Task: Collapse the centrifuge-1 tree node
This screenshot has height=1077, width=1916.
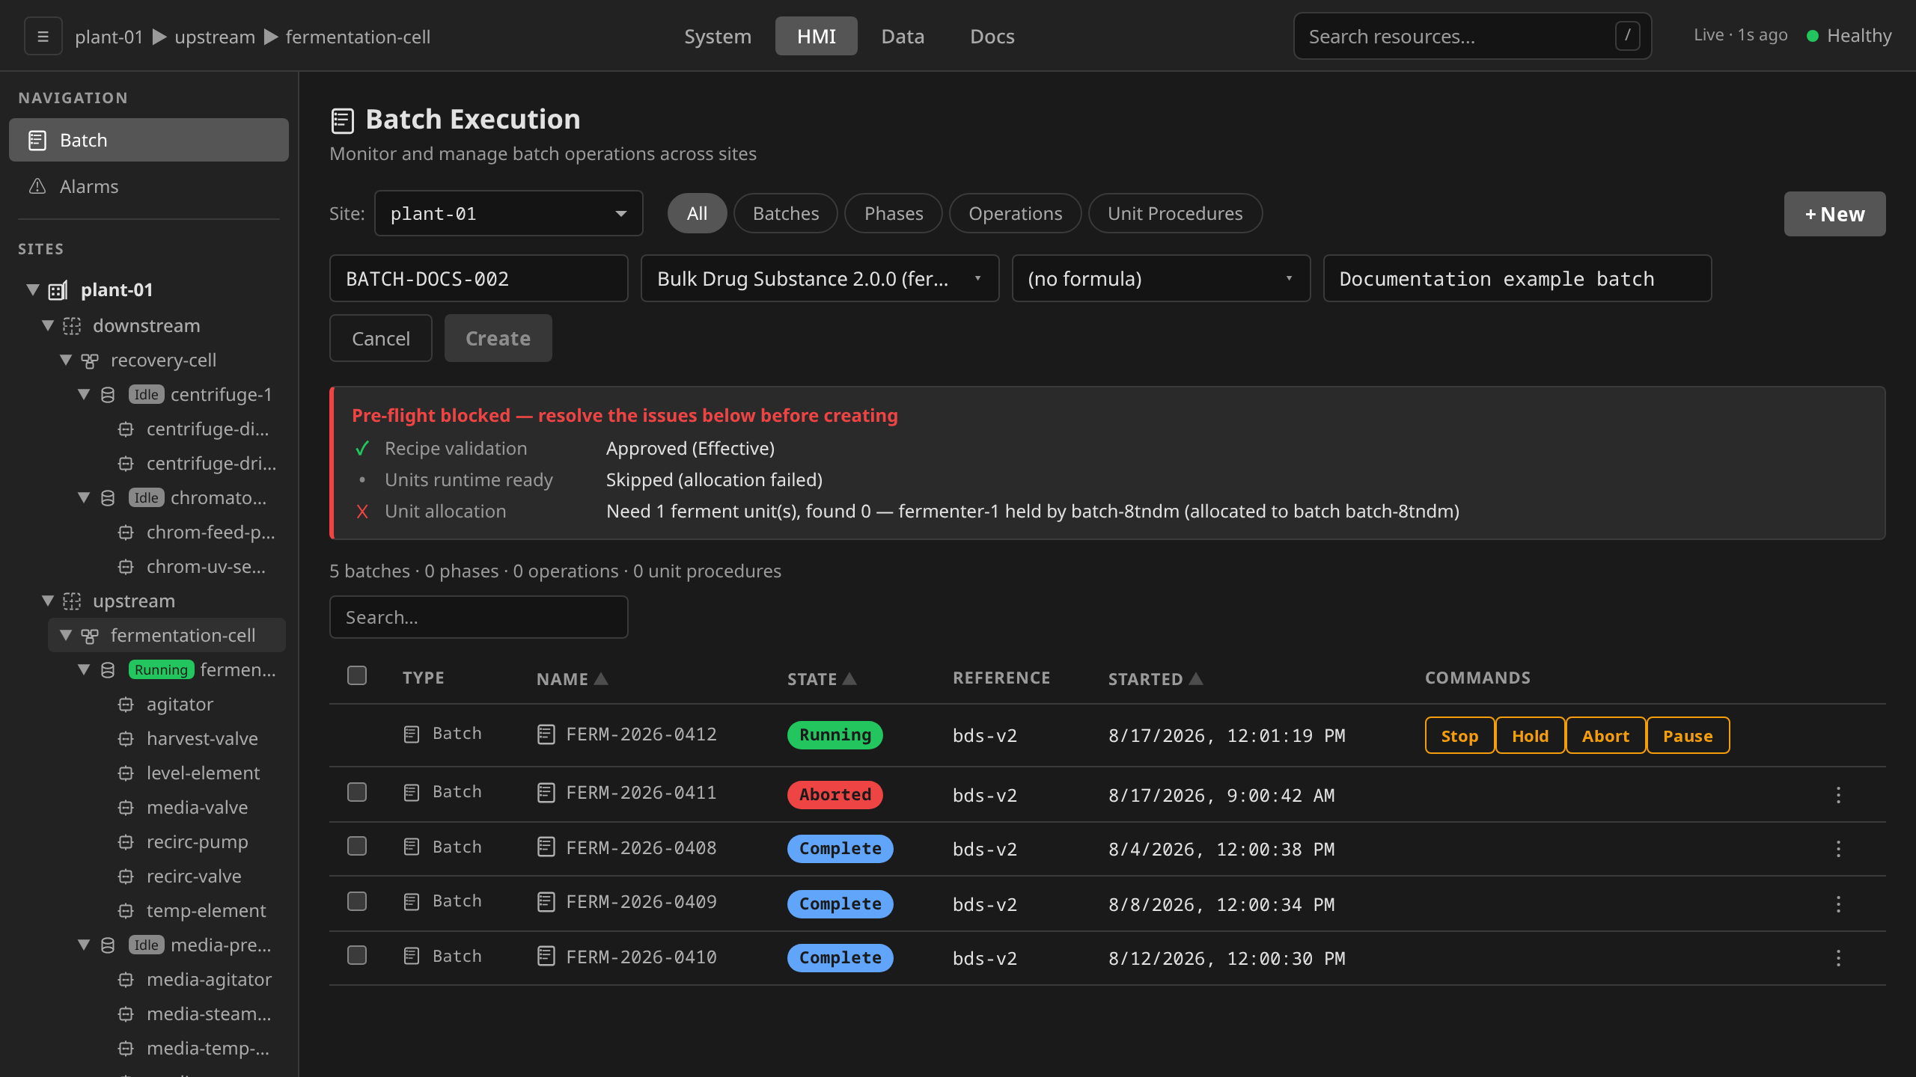Action: (84, 394)
